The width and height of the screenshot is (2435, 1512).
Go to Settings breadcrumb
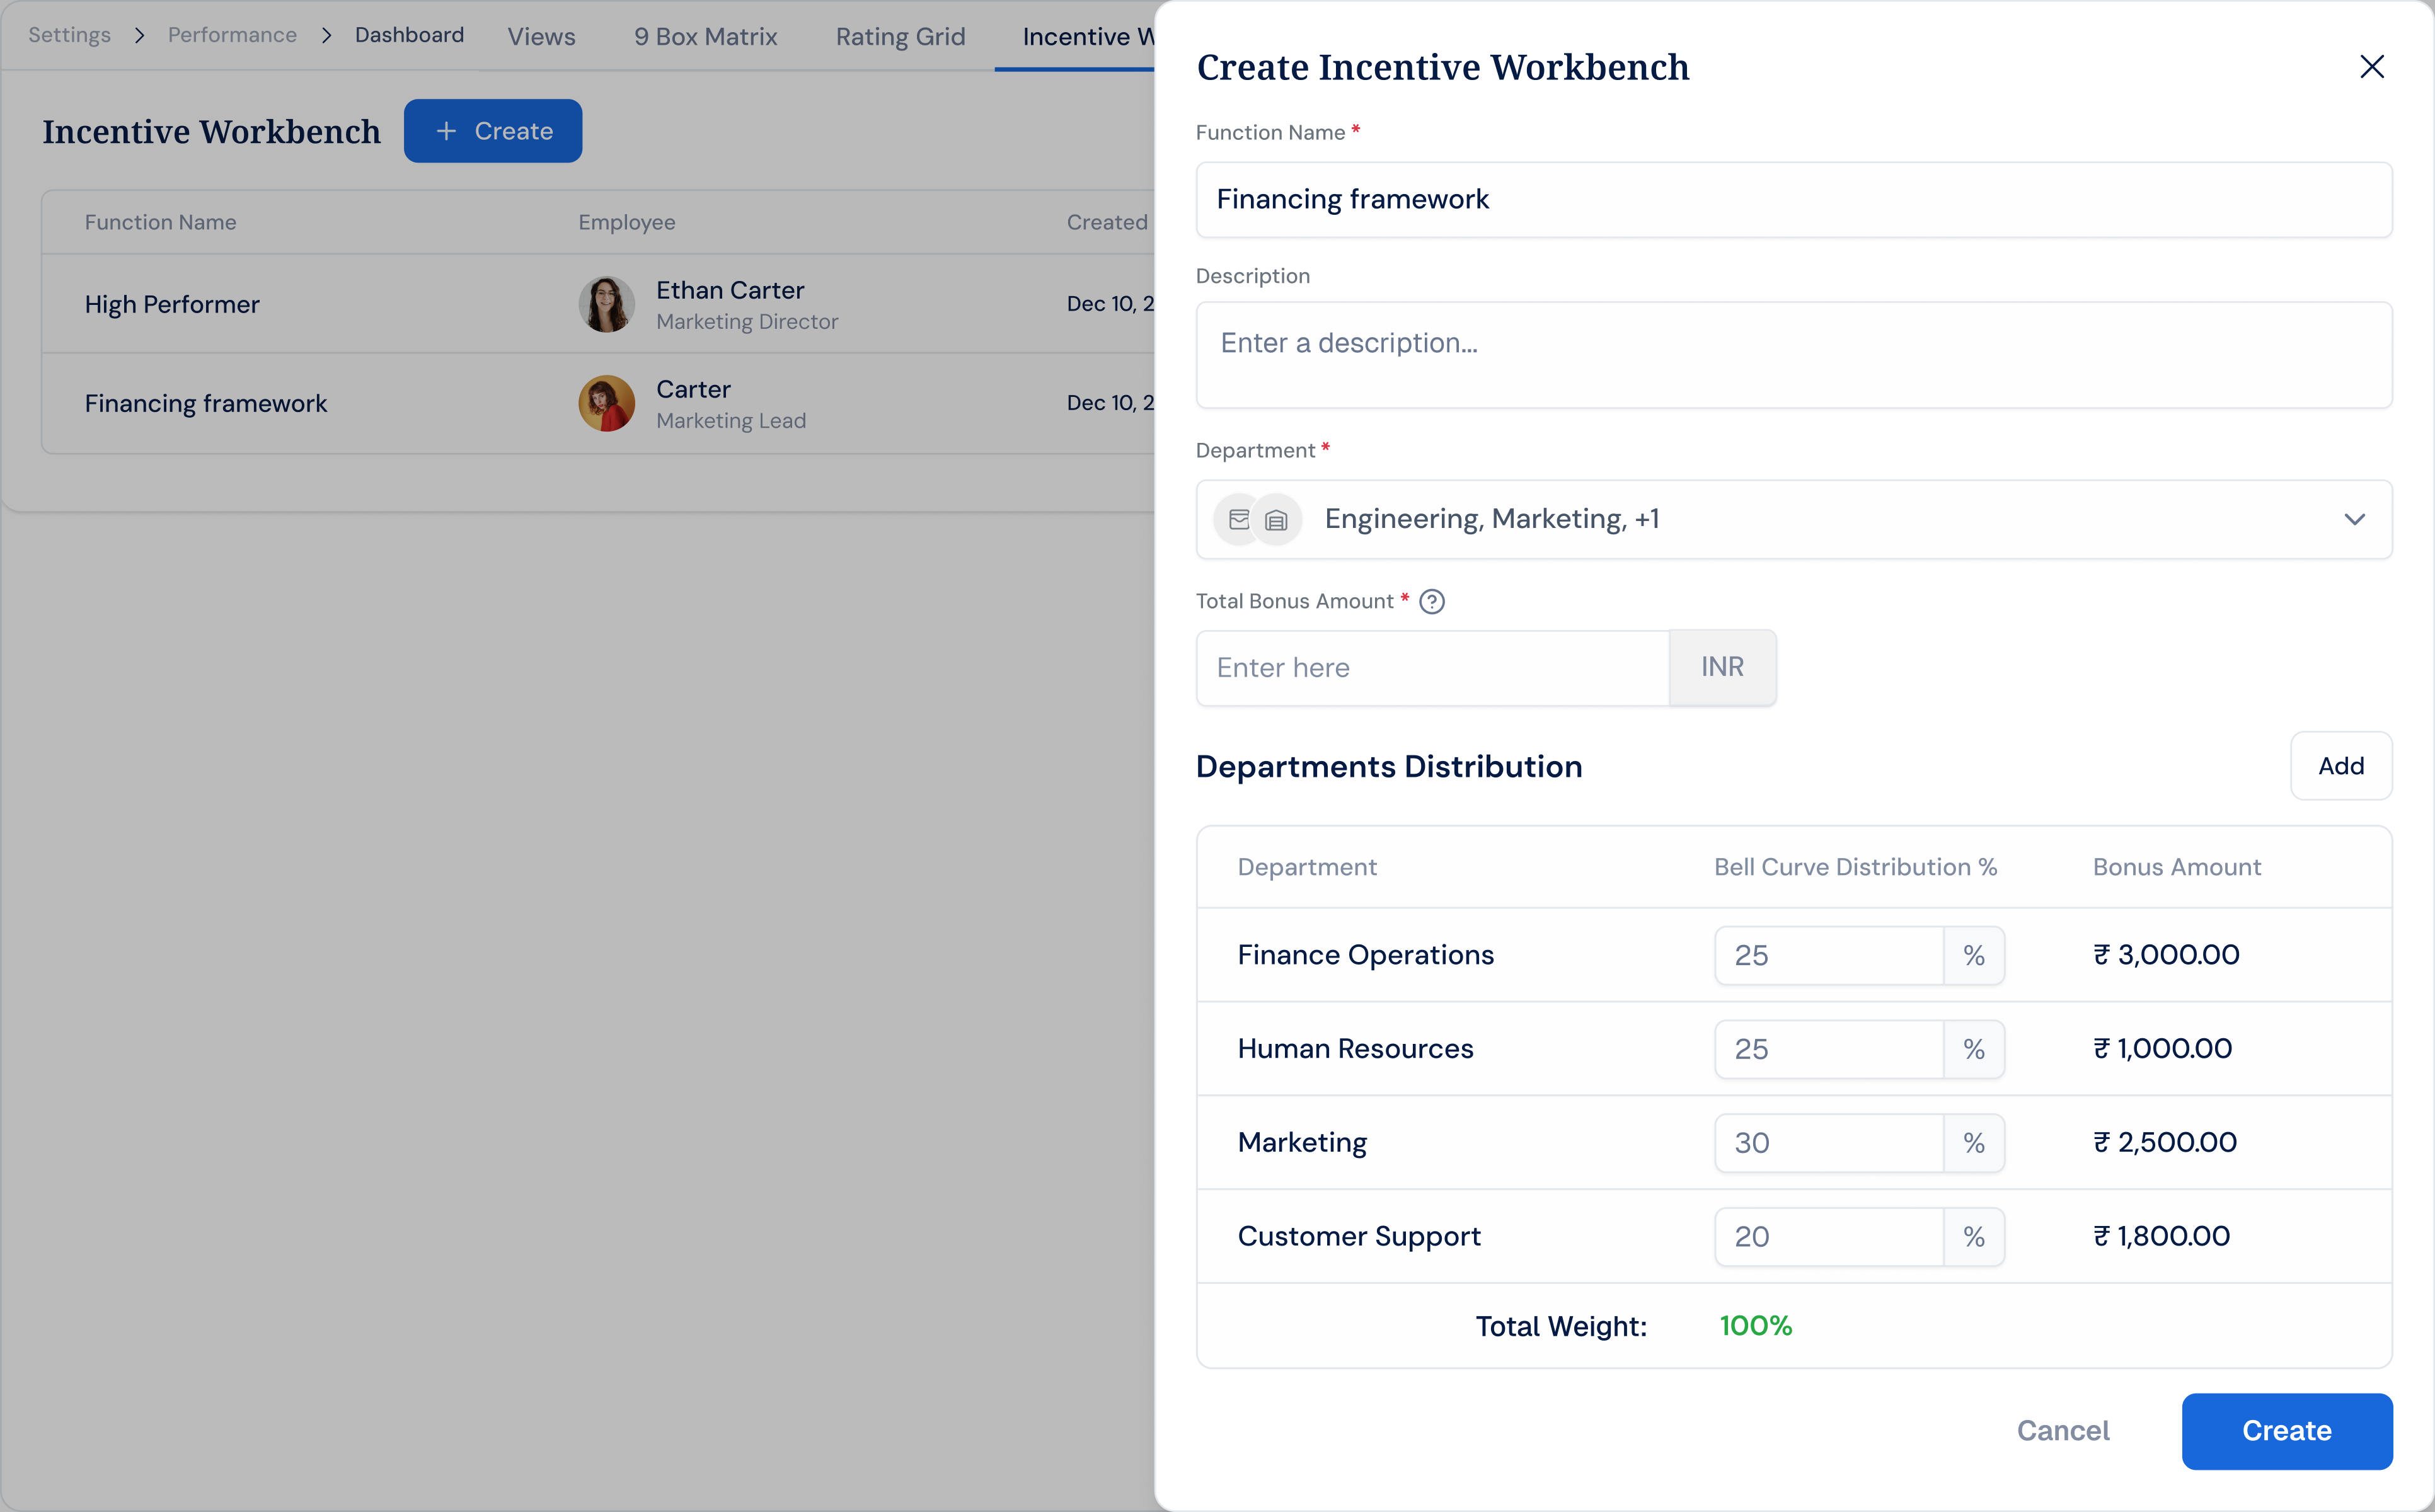click(69, 35)
